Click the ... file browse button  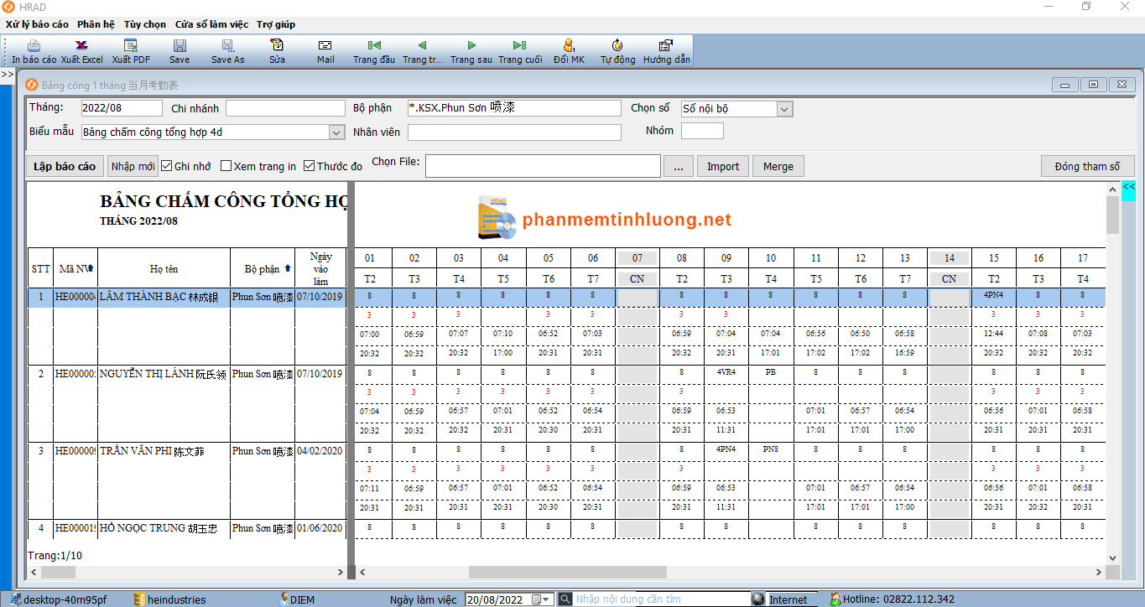(678, 166)
